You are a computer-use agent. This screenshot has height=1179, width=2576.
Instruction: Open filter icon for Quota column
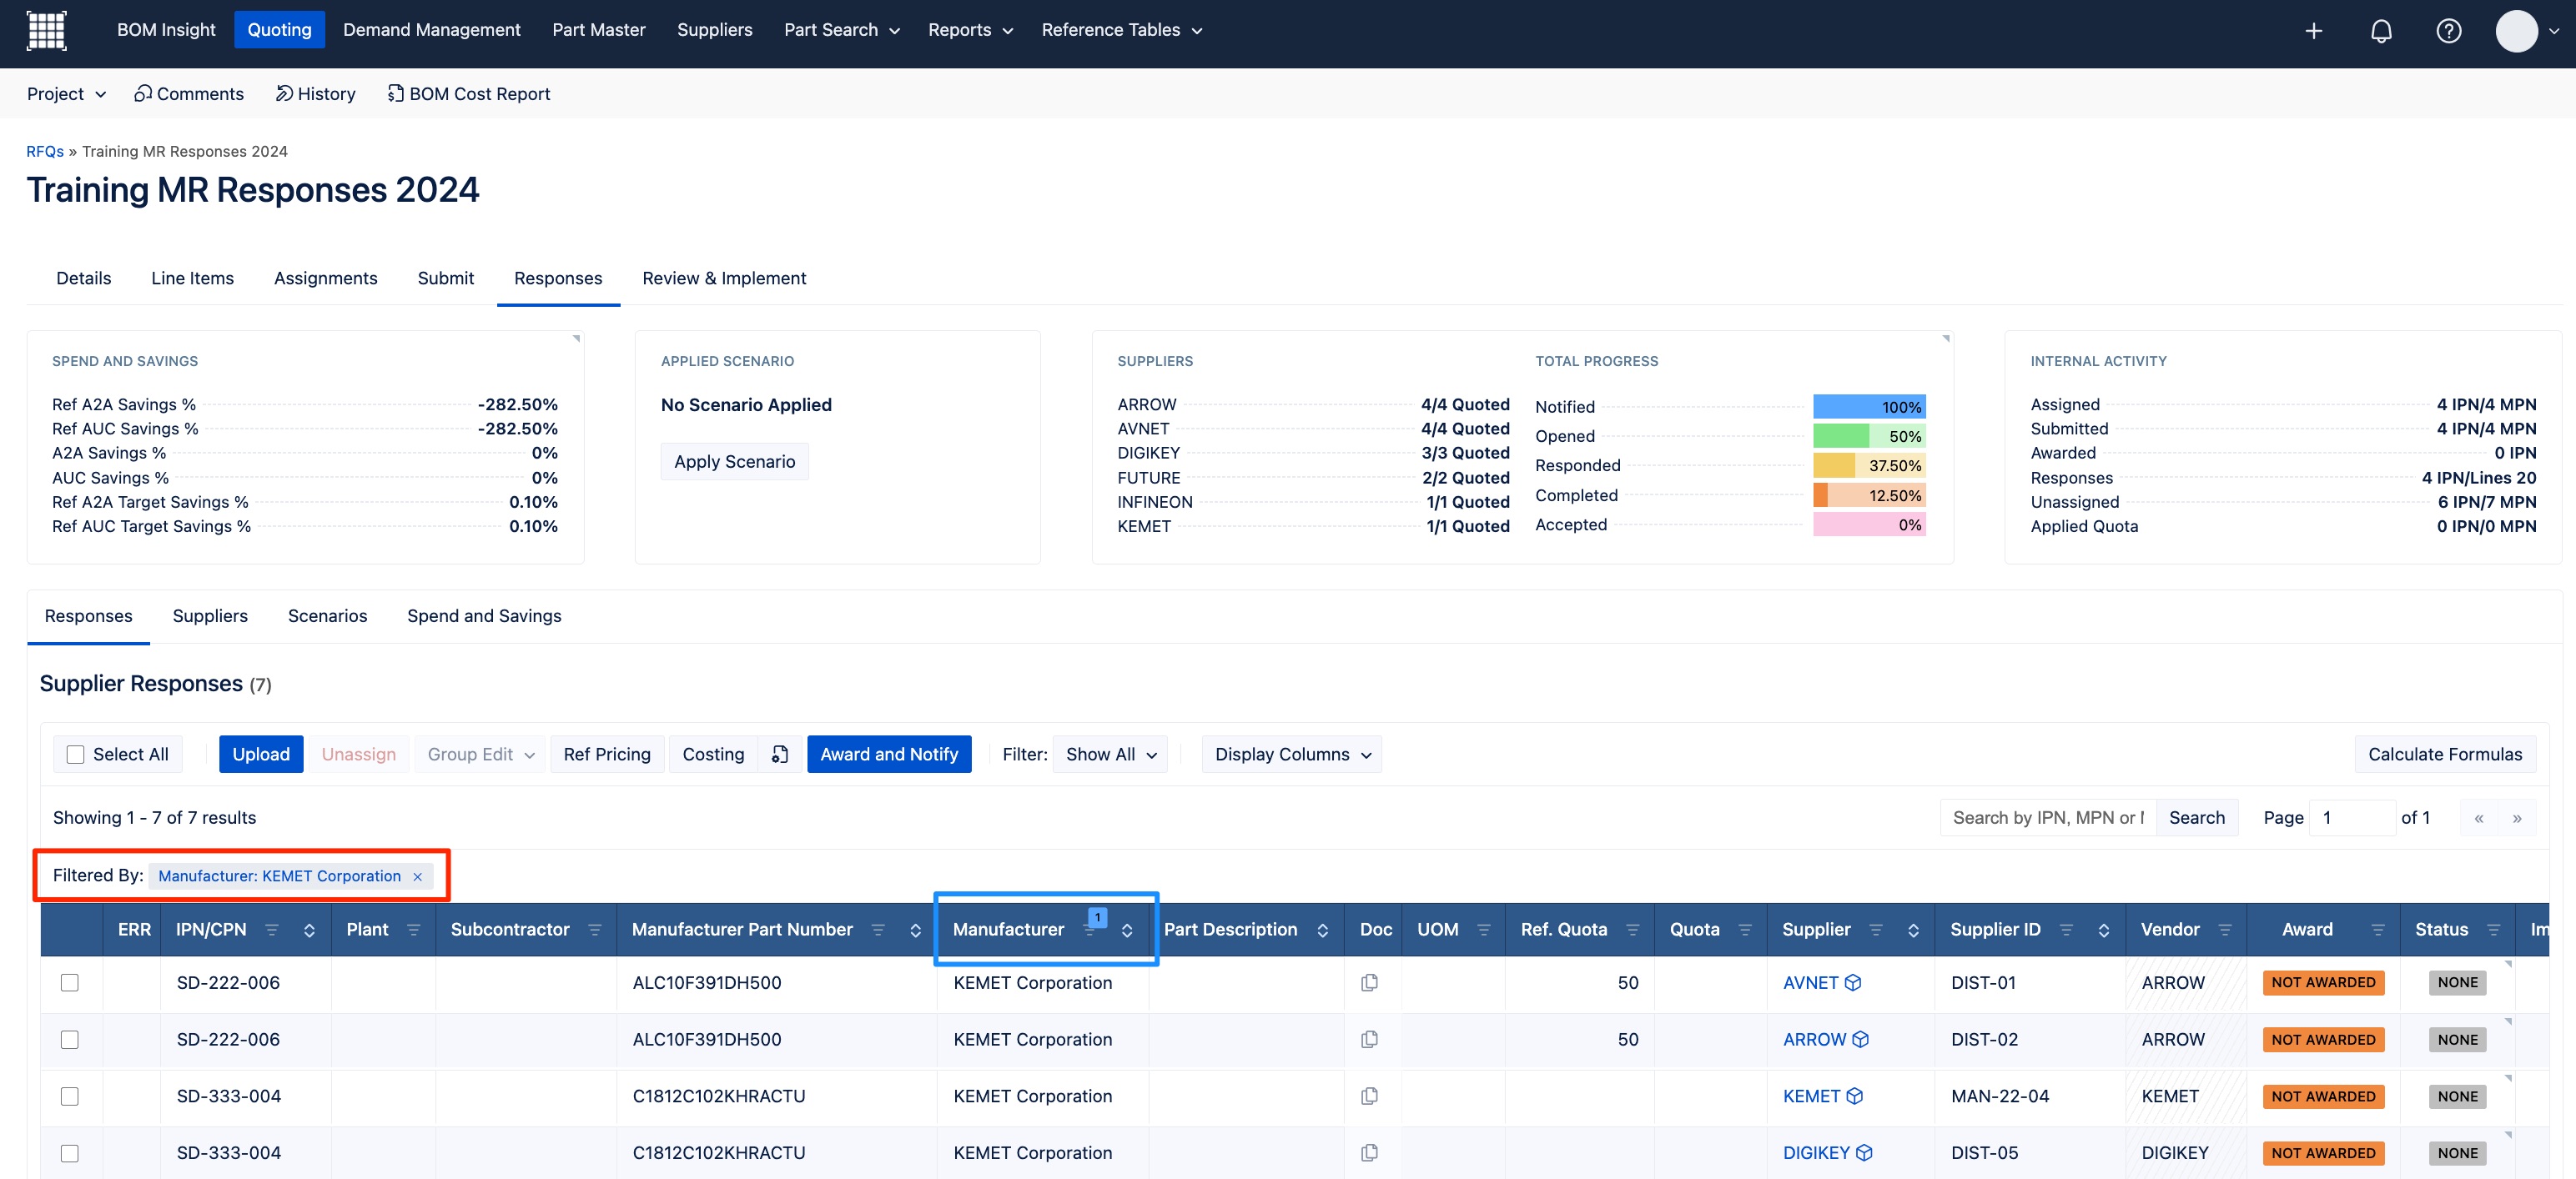click(1744, 929)
